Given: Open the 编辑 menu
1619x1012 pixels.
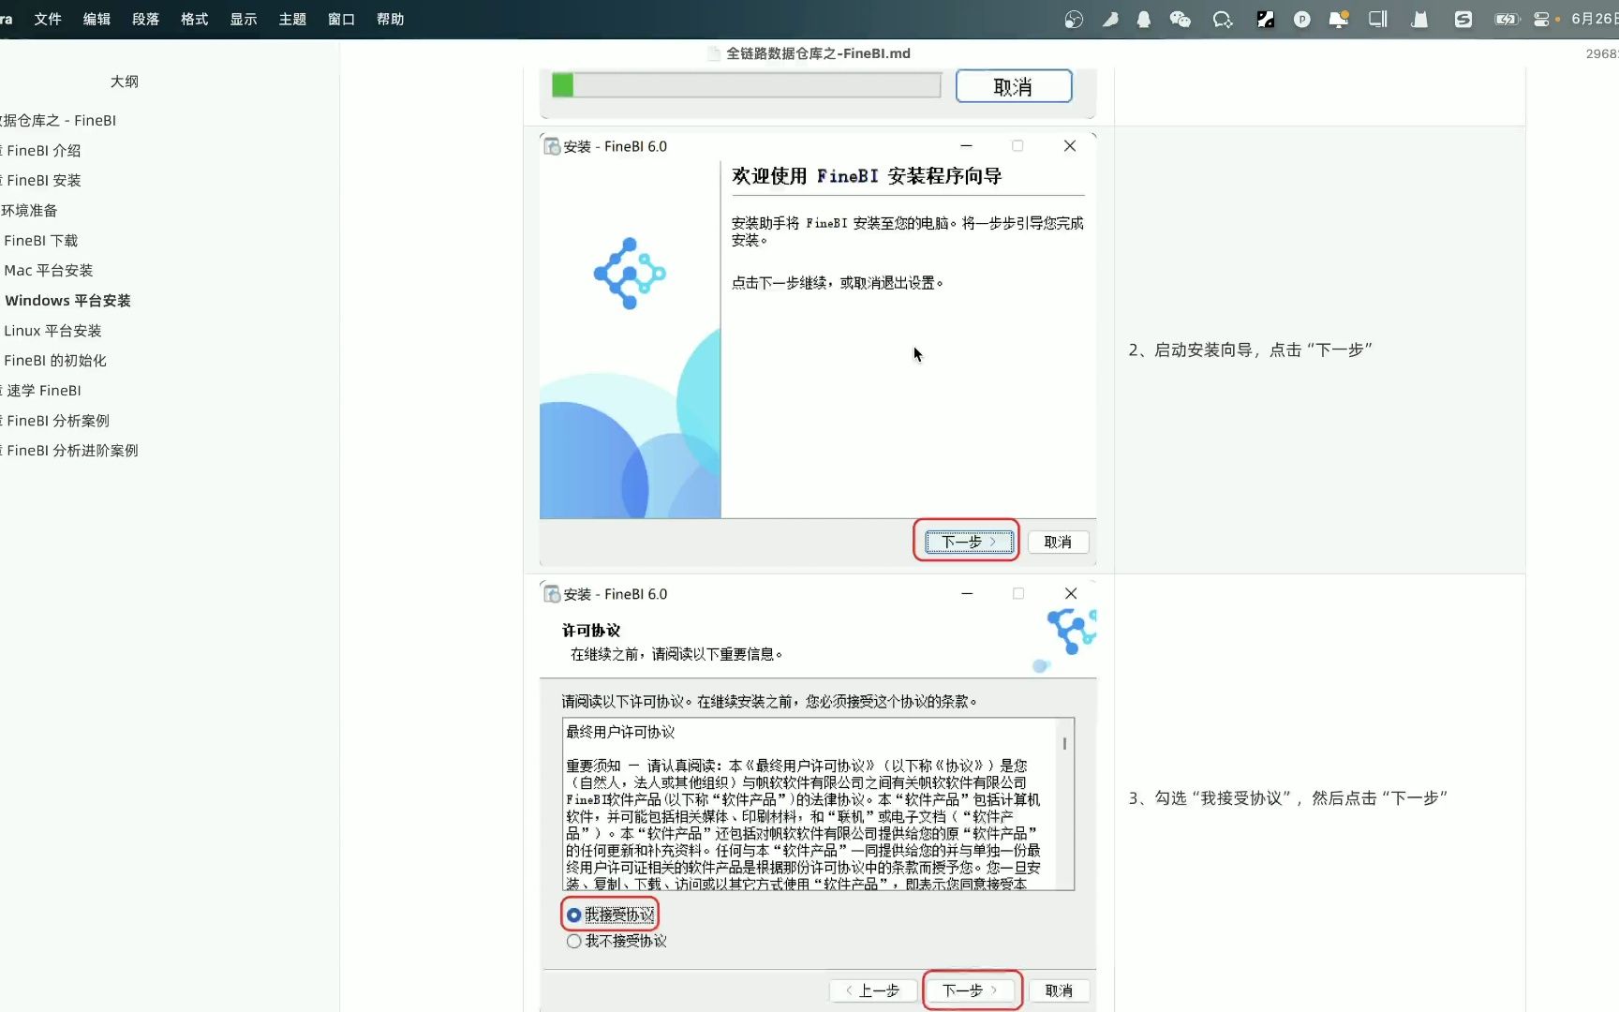Looking at the screenshot, I should [x=97, y=19].
